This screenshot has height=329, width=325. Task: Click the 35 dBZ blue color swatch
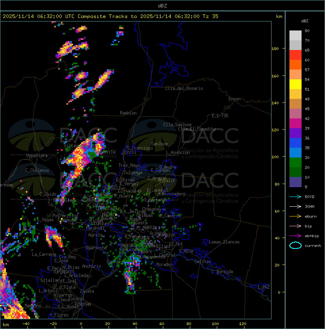295,153
